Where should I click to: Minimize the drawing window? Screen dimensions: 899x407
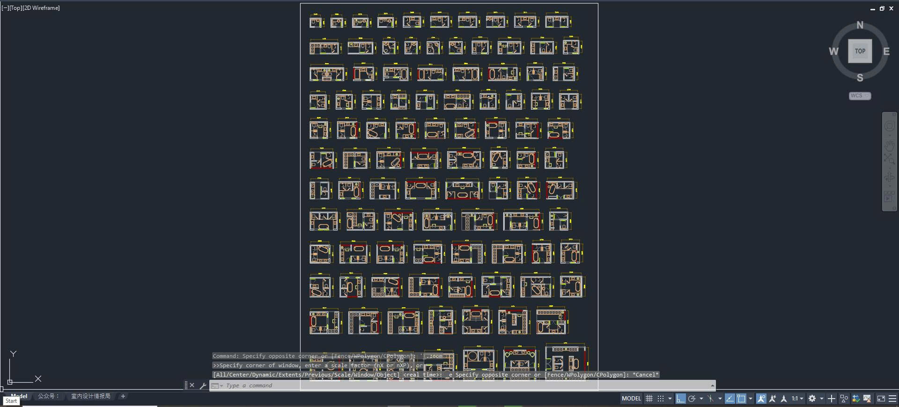872,9
